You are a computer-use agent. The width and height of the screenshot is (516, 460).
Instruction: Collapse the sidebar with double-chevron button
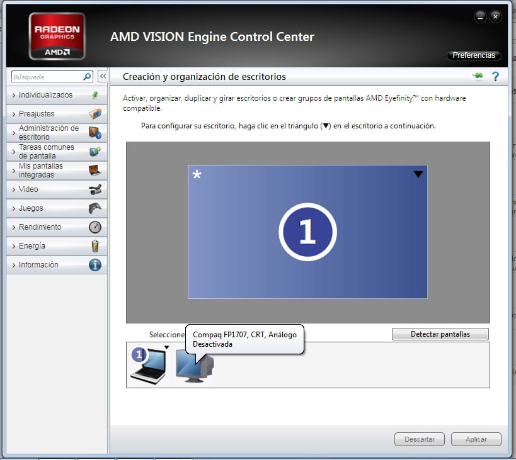click(x=103, y=77)
